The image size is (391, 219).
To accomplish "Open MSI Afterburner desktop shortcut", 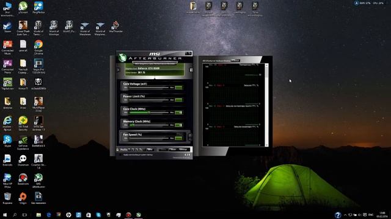I will click(38, 181).
